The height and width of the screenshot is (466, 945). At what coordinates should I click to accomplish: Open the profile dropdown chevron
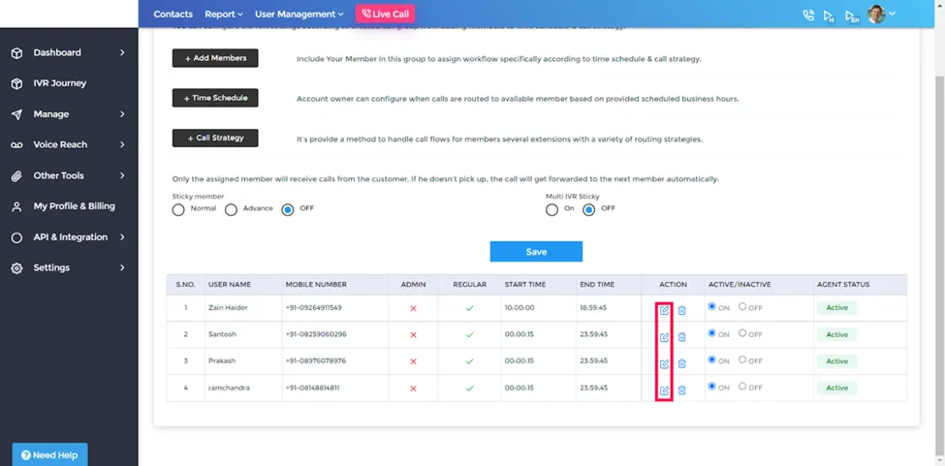coord(892,14)
